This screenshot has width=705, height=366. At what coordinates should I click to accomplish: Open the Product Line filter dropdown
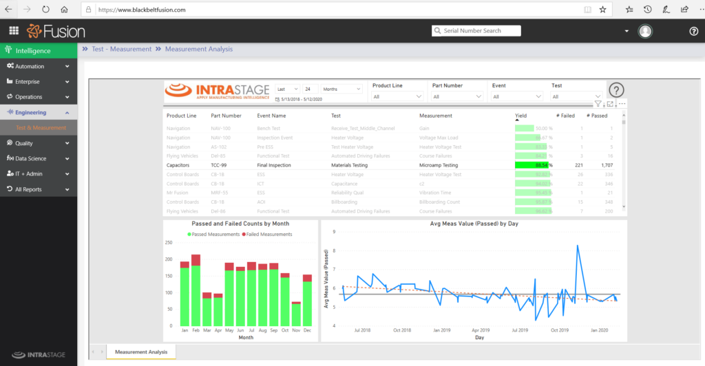[397, 96]
